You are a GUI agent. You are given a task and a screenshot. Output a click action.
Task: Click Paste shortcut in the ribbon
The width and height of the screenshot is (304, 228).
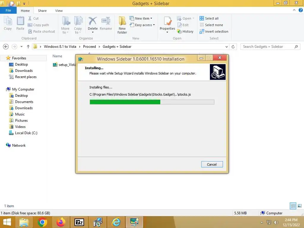pyautogui.click(x=42, y=31)
